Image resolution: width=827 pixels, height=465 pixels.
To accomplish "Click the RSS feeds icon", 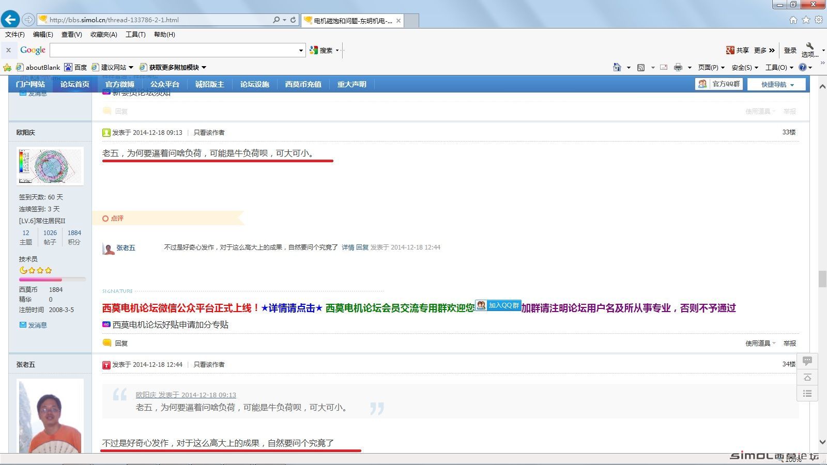I will coord(641,67).
